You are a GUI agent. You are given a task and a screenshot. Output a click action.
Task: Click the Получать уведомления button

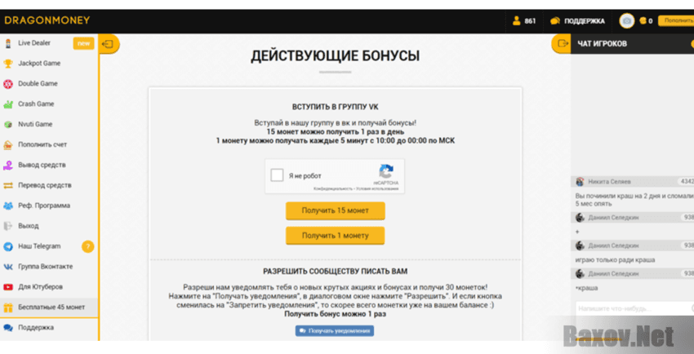tap(335, 331)
